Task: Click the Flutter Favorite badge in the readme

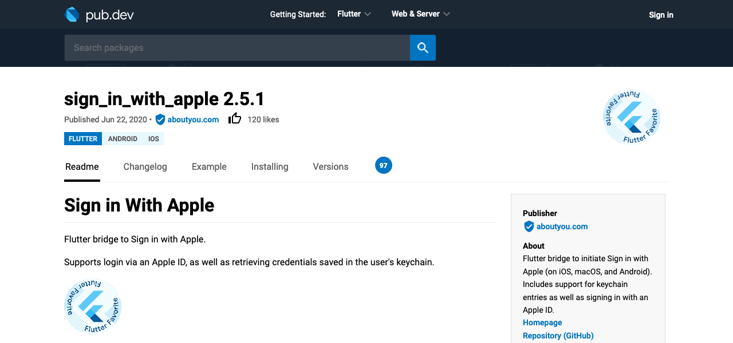Action: (x=92, y=306)
